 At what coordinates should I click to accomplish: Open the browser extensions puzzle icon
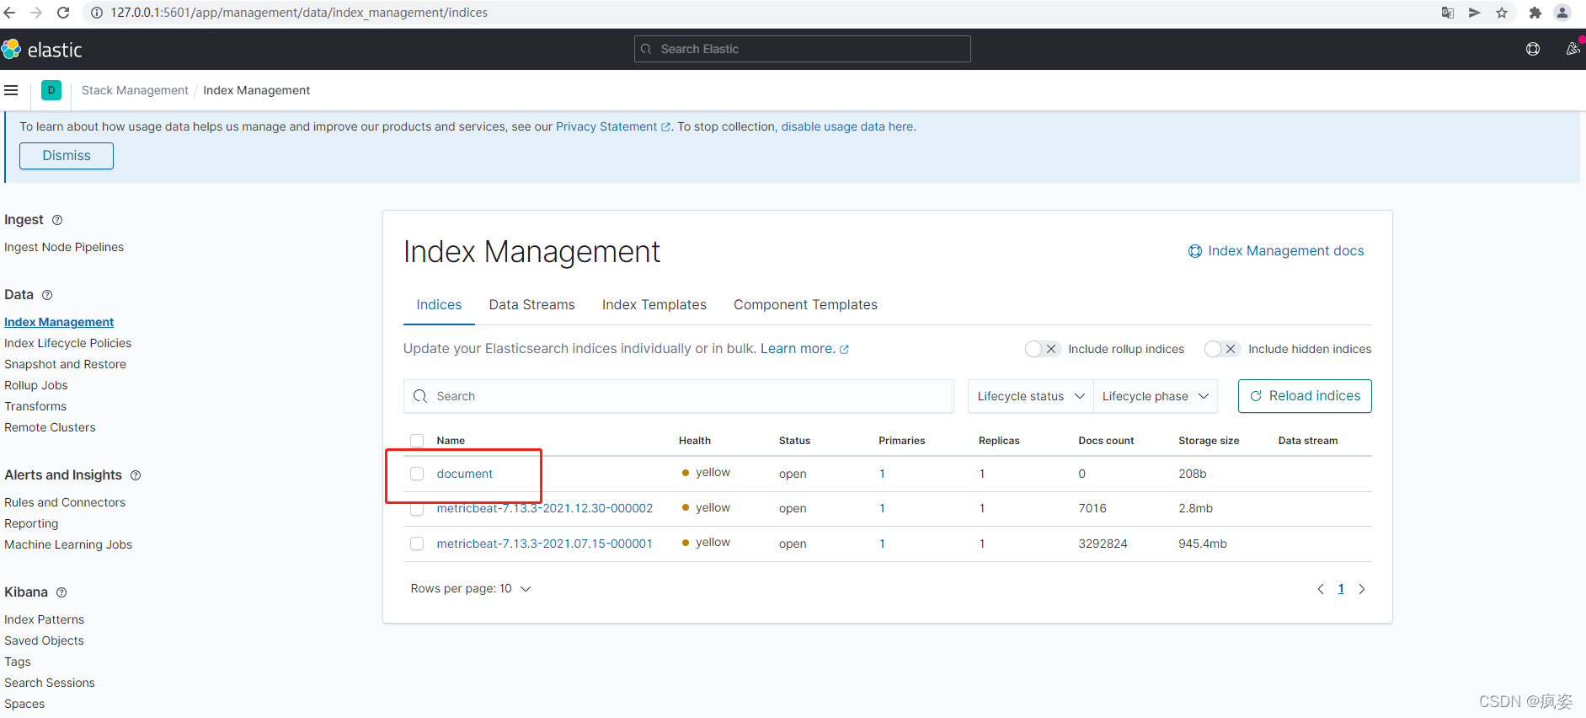click(1535, 13)
